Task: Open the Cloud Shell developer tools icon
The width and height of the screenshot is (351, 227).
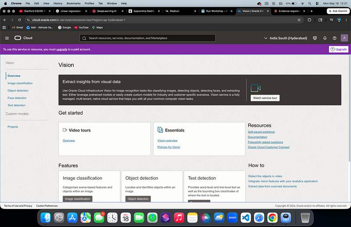Action: tap(315, 38)
